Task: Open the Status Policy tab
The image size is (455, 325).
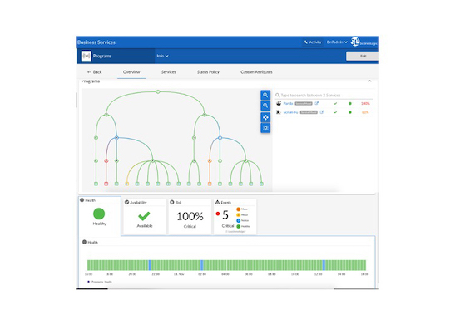Action: (x=208, y=72)
